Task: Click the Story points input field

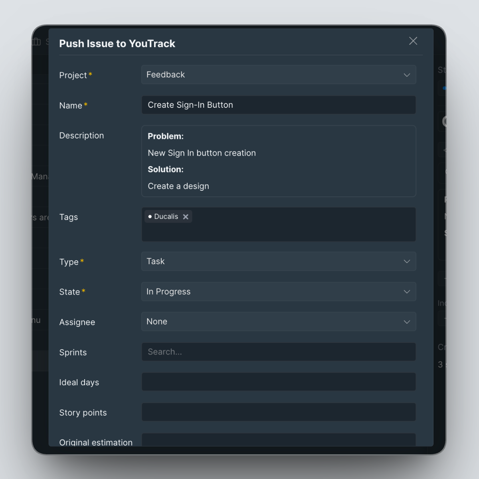Action: 278,412
